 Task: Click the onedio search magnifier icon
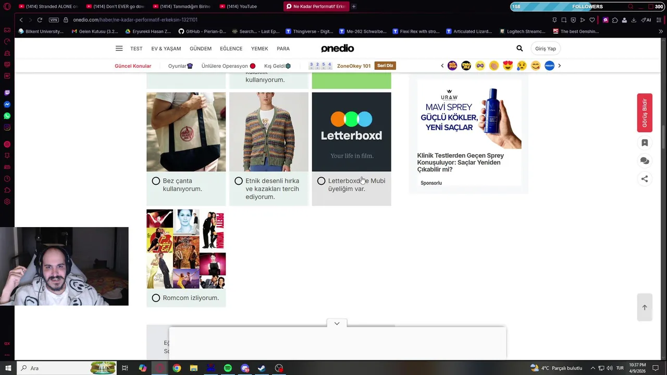coord(520,48)
